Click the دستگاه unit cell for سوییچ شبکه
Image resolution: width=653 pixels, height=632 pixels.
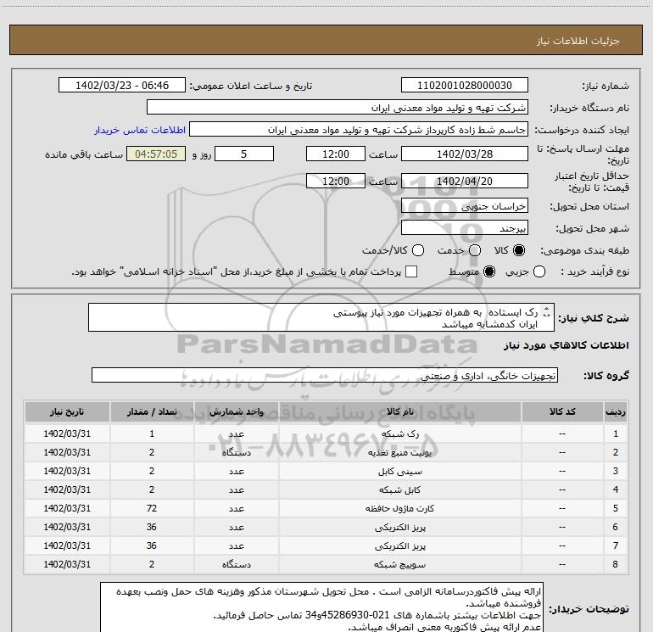[x=236, y=564]
